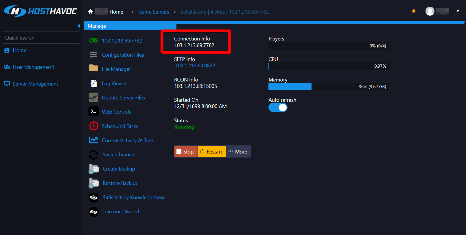
Task: Click the Started On date value
Action: pos(200,106)
